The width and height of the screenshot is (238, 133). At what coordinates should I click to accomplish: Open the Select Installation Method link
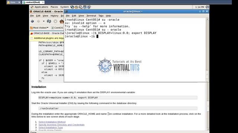coord(52,122)
